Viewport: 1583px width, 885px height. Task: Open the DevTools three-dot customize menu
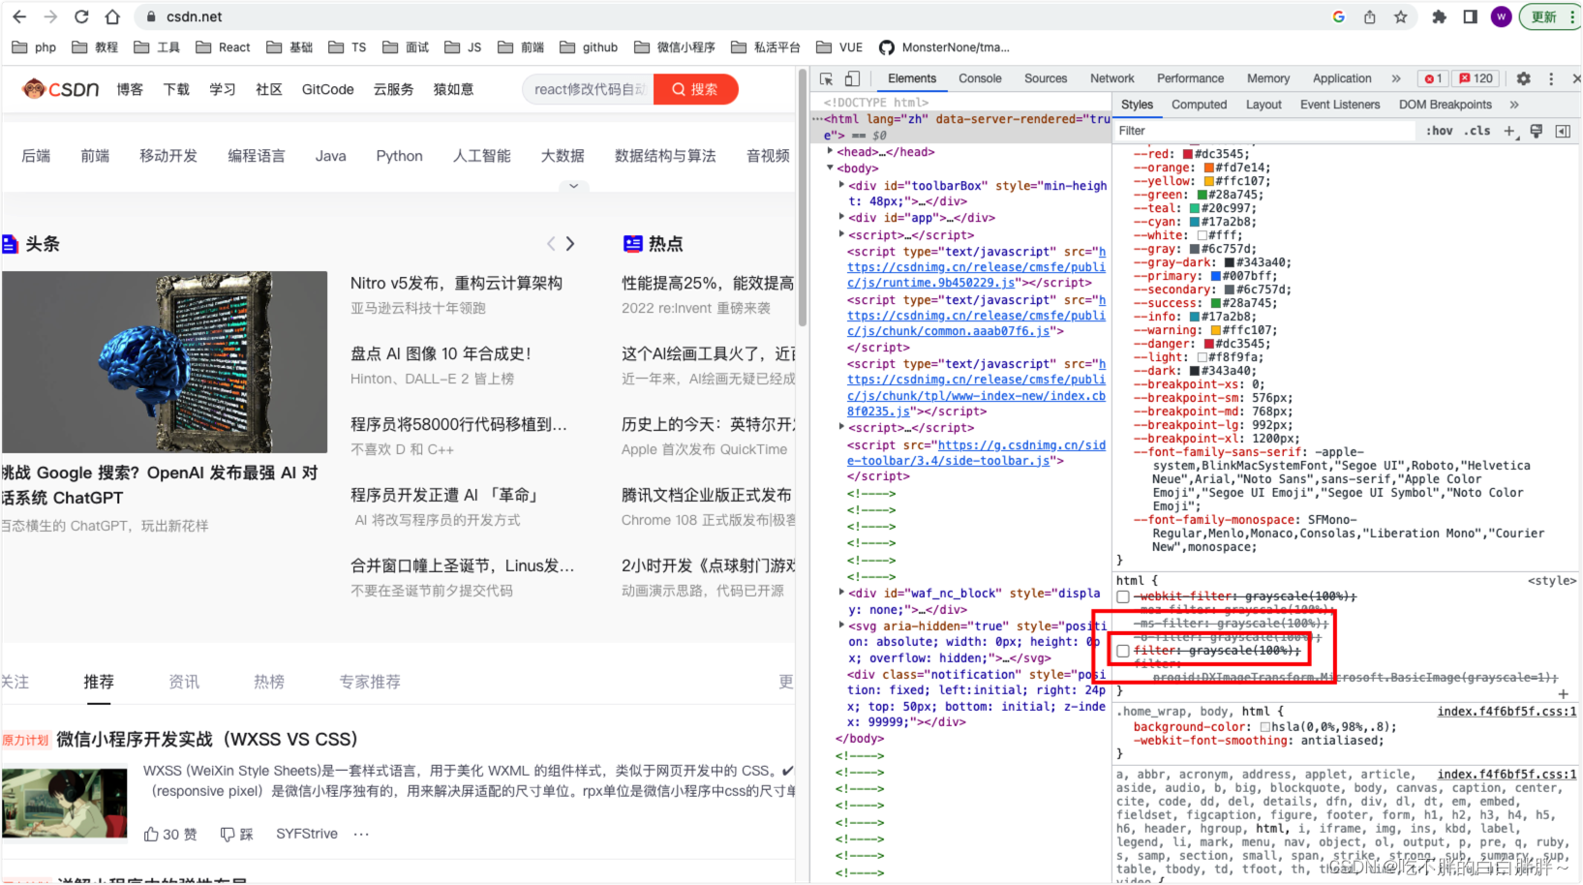pyautogui.click(x=1550, y=78)
